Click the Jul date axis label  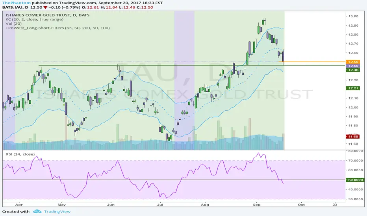pyautogui.click(x=160, y=205)
